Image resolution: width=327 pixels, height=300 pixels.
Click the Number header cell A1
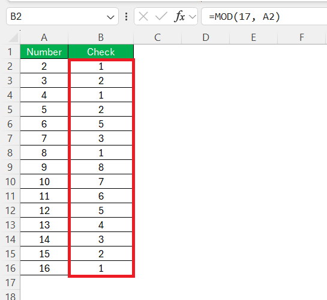click(44, 52)
